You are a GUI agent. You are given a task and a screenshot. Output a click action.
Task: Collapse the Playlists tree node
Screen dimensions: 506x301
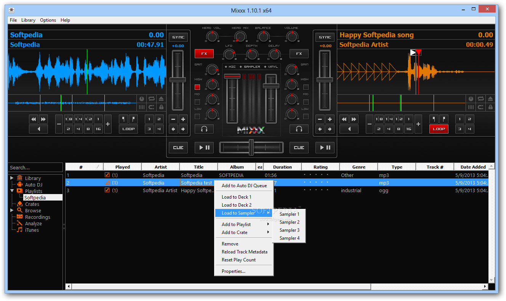coord(12,191)
